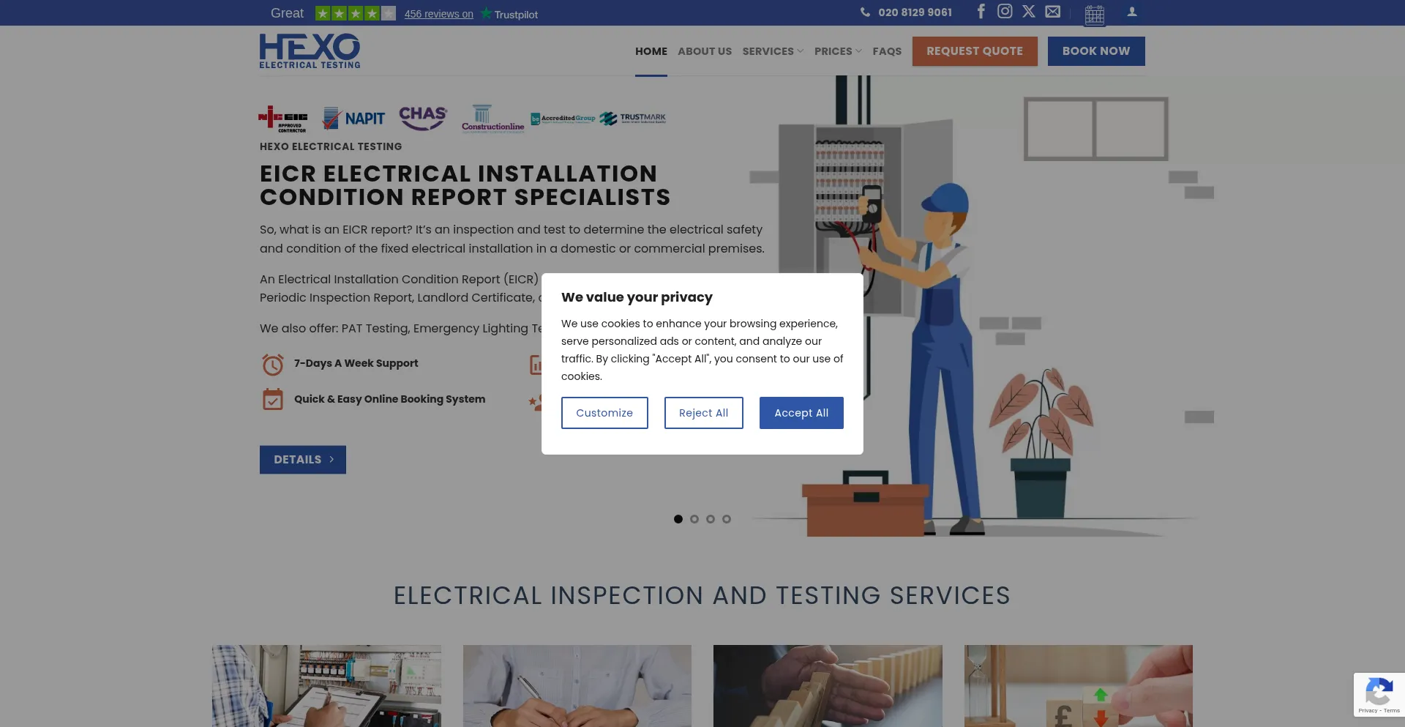Go to the About Us page

point(705,51)
